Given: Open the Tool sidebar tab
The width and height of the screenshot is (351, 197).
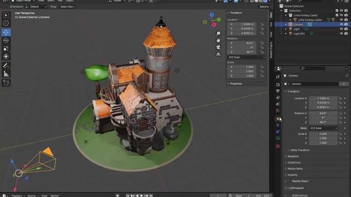Looking at the screenshot, I should [271, 24].
